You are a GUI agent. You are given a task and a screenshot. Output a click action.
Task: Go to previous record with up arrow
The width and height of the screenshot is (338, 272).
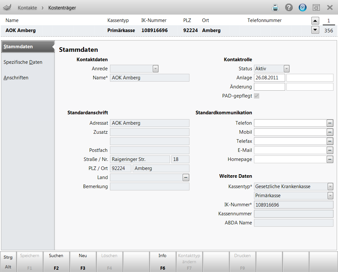coord(315,21)
